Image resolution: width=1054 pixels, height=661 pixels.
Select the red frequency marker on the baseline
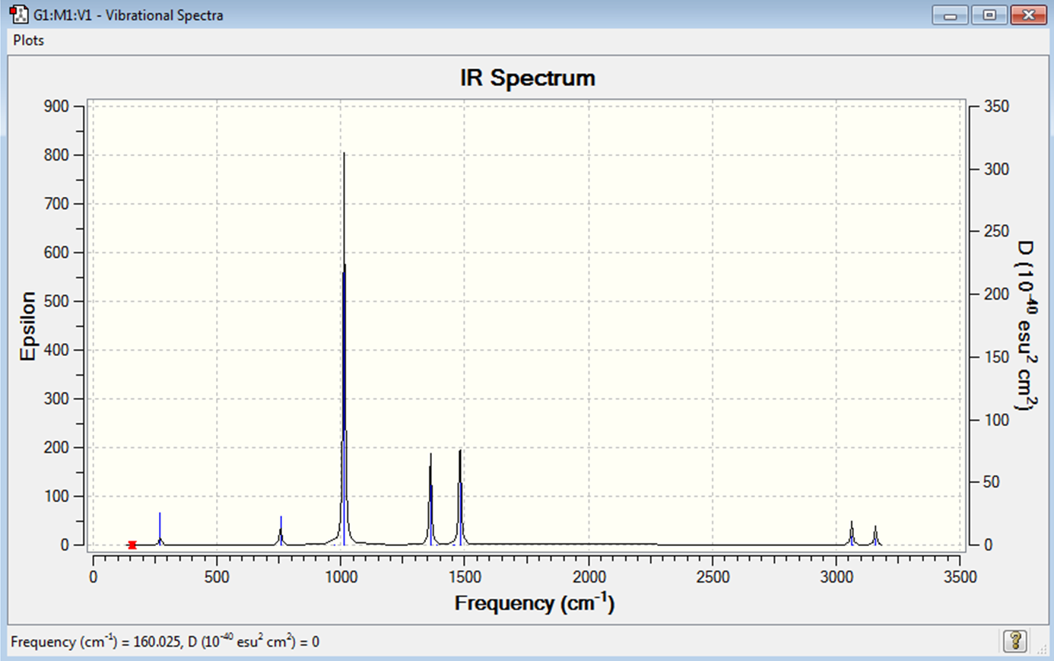tap(132, 545)
